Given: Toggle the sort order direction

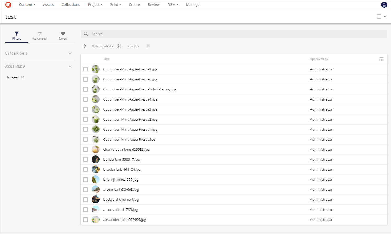Looking at the screenshot, I should pos(119,46).
